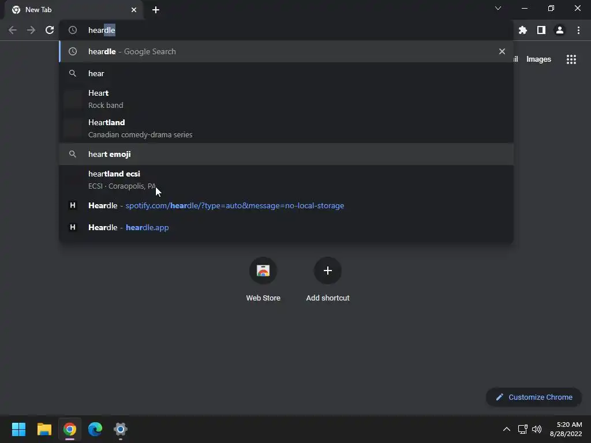Select the heartland ecsi suggestion
This screenshot has width=591, height=443.
[x=286, y=180]
